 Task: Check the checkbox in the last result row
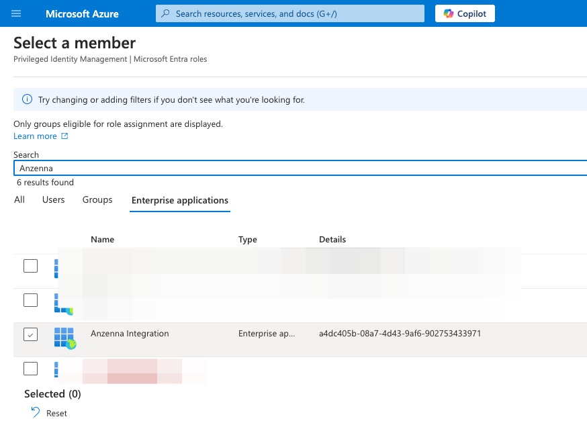[x=31, y=369]
